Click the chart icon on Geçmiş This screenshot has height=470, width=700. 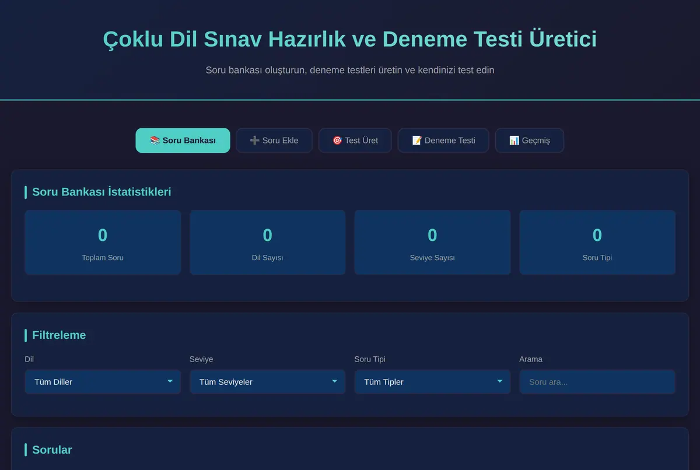pyautogui.click(x=514, y=141)
